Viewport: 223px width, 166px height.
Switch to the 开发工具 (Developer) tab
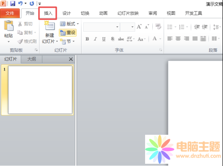pyautogui.click(x=193, y=13)
